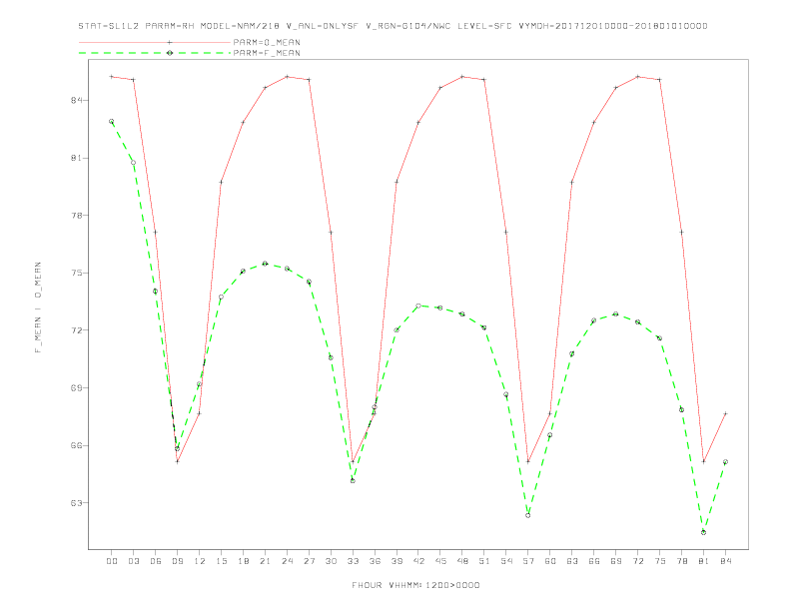Click x-axis forecast hour label 60
The height and width of the screenshot is (611, 791).
[550, 561]
